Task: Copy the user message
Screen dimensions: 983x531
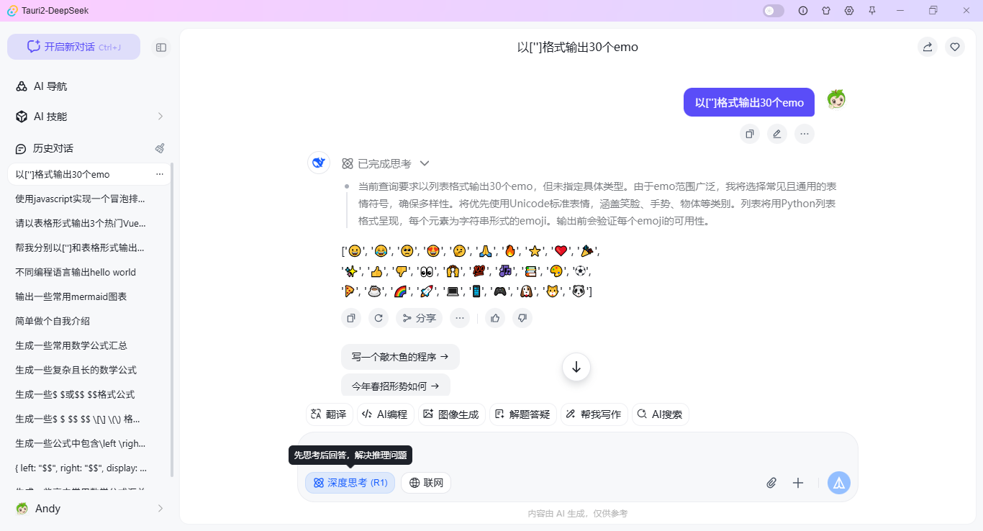Action: 750,134
